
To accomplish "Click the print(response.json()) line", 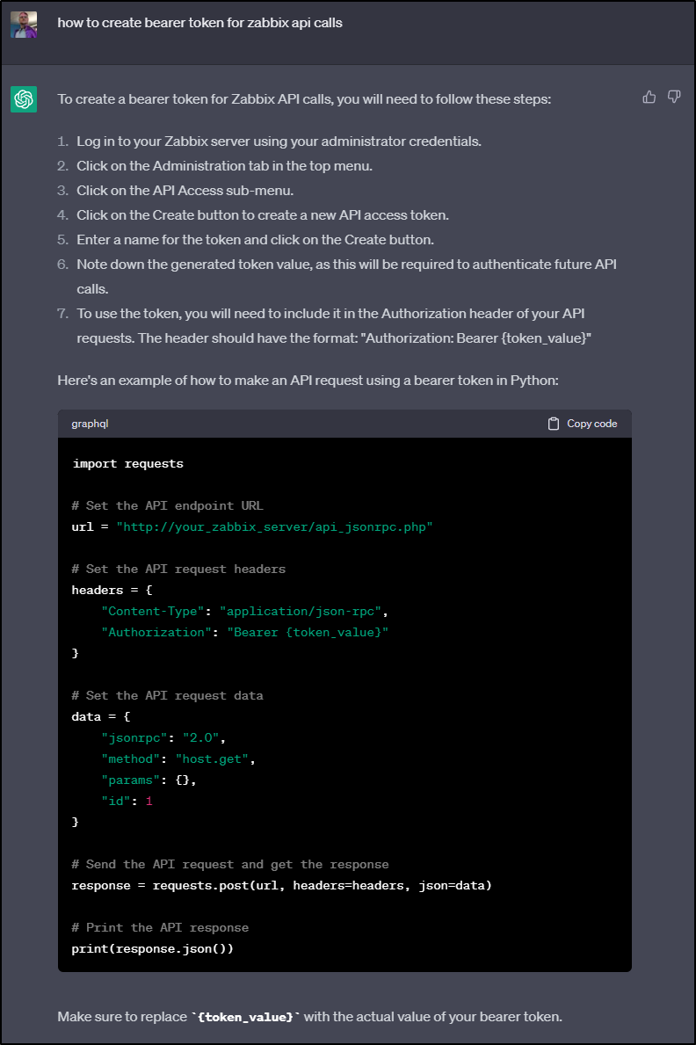I will 153,949.
